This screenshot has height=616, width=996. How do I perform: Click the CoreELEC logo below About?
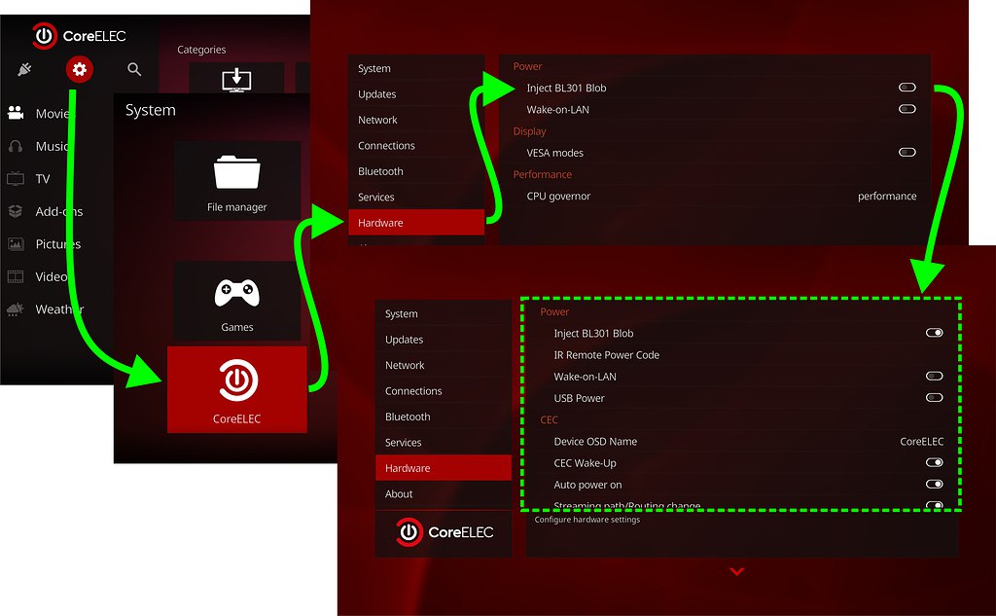[x=444, y=532]
